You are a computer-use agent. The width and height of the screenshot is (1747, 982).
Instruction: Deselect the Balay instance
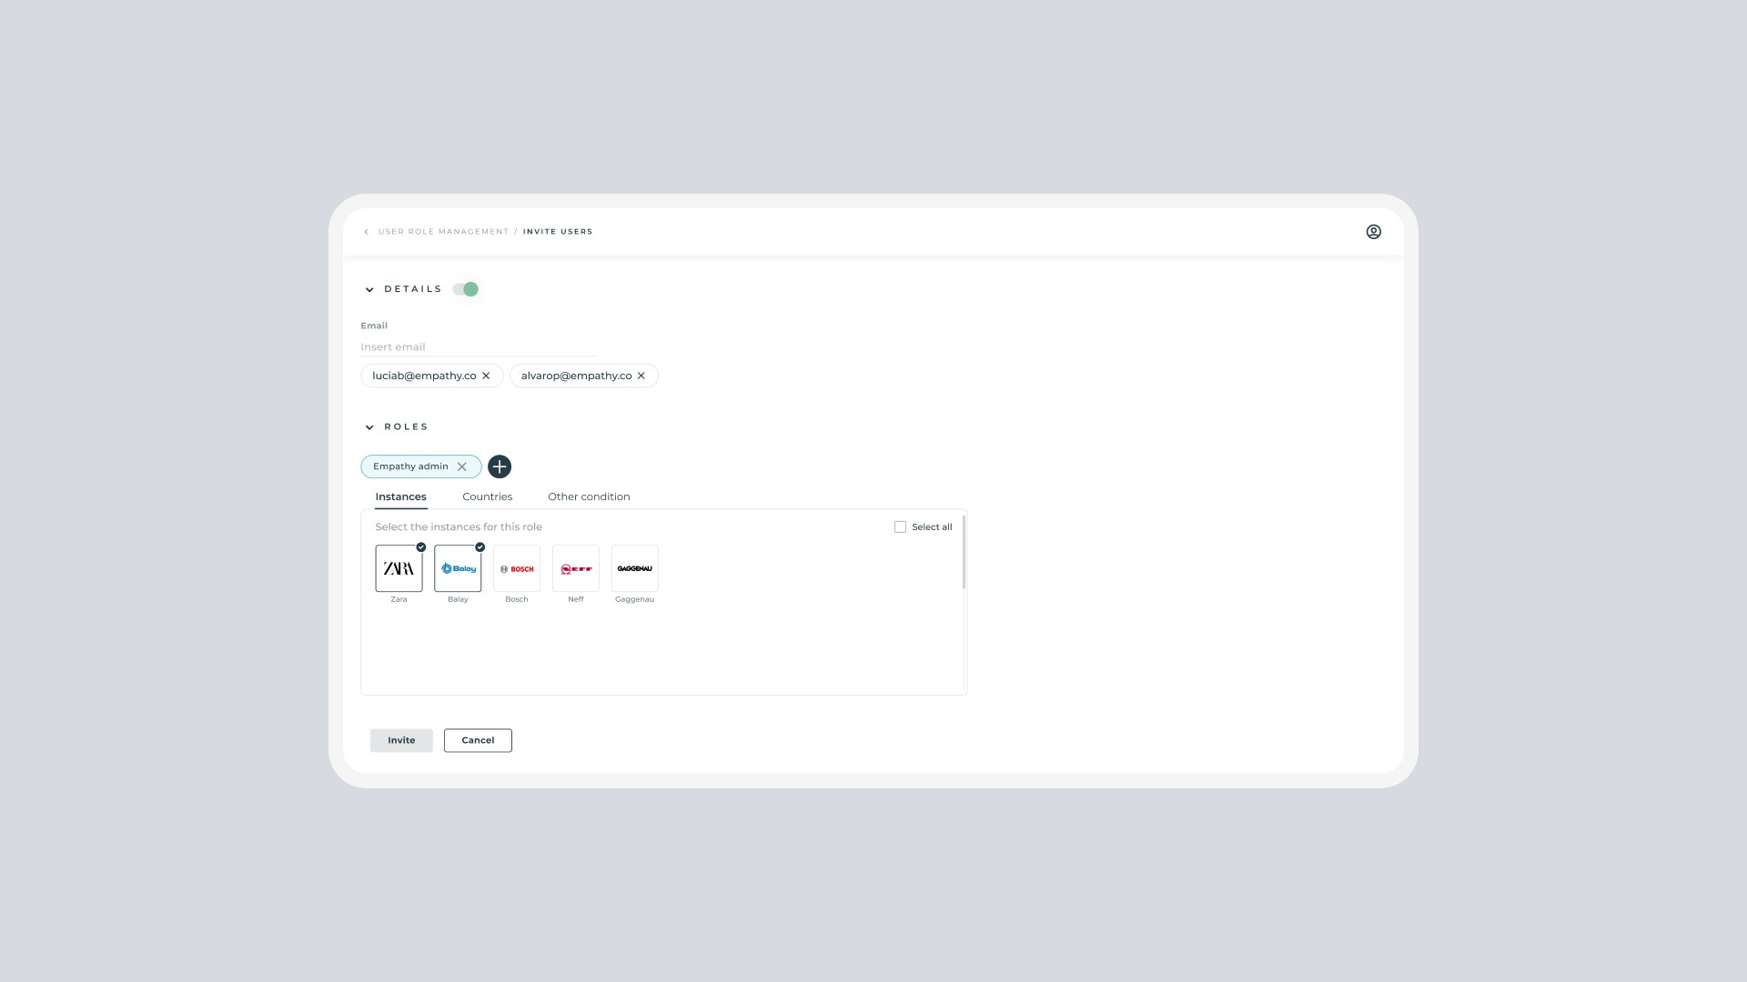click(x=458, y=568)
